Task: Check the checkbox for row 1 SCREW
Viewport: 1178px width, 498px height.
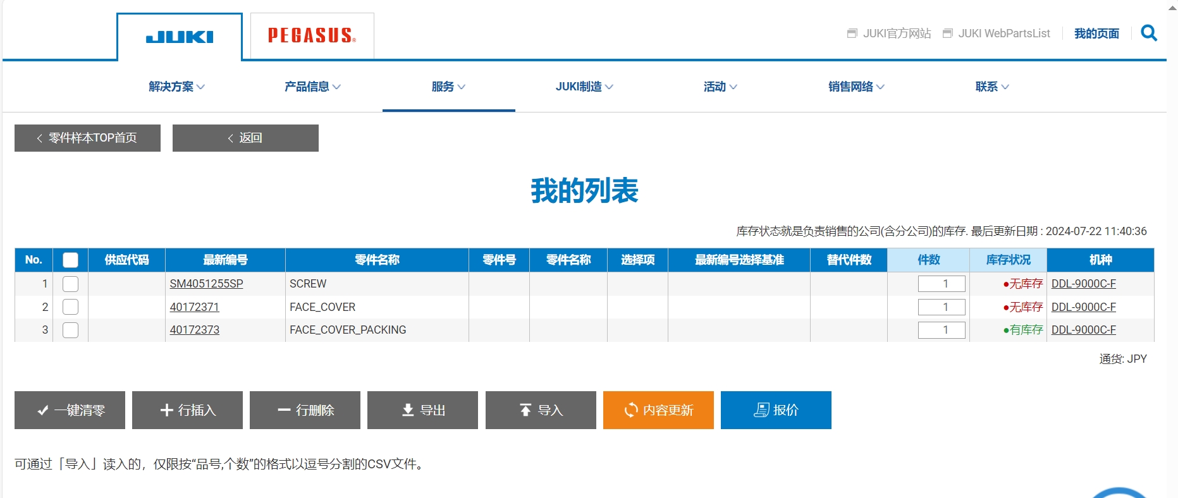Action: click(71, 284)
